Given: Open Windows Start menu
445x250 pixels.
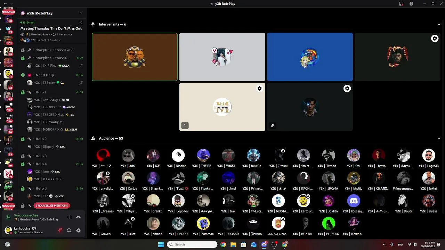Looking at the screenshot, I should [x=161, y=244].
